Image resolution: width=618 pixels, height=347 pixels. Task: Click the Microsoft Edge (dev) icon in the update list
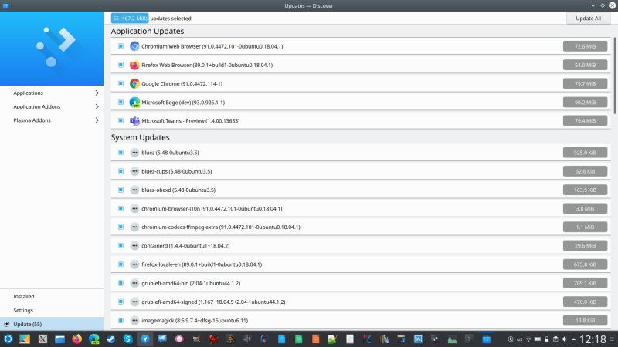[134, 103]
